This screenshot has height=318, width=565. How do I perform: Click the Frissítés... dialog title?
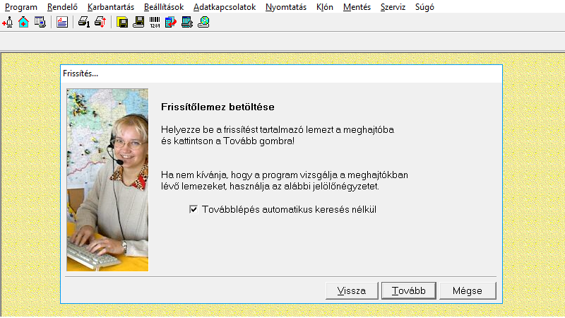(x=81, y=73)
